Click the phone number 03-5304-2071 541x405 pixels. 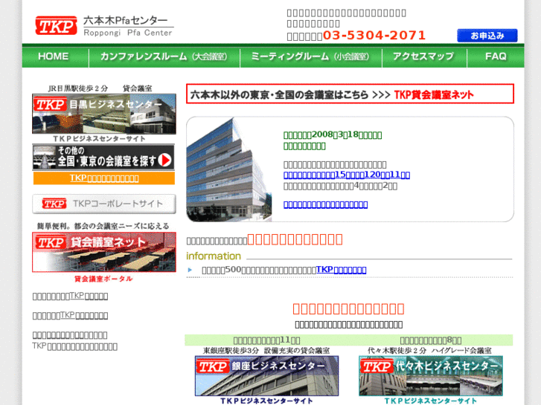coord(374,35)
